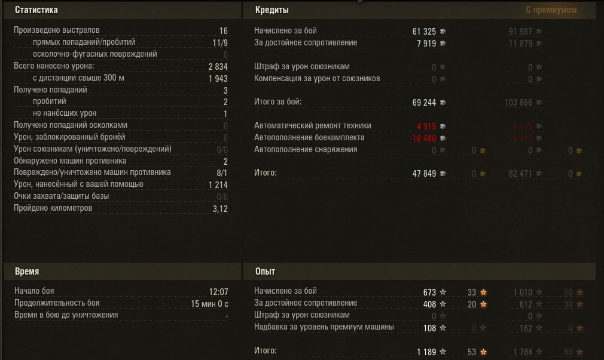Click gray star icon next to 108
604x360 pixels.
coord(443,328)
